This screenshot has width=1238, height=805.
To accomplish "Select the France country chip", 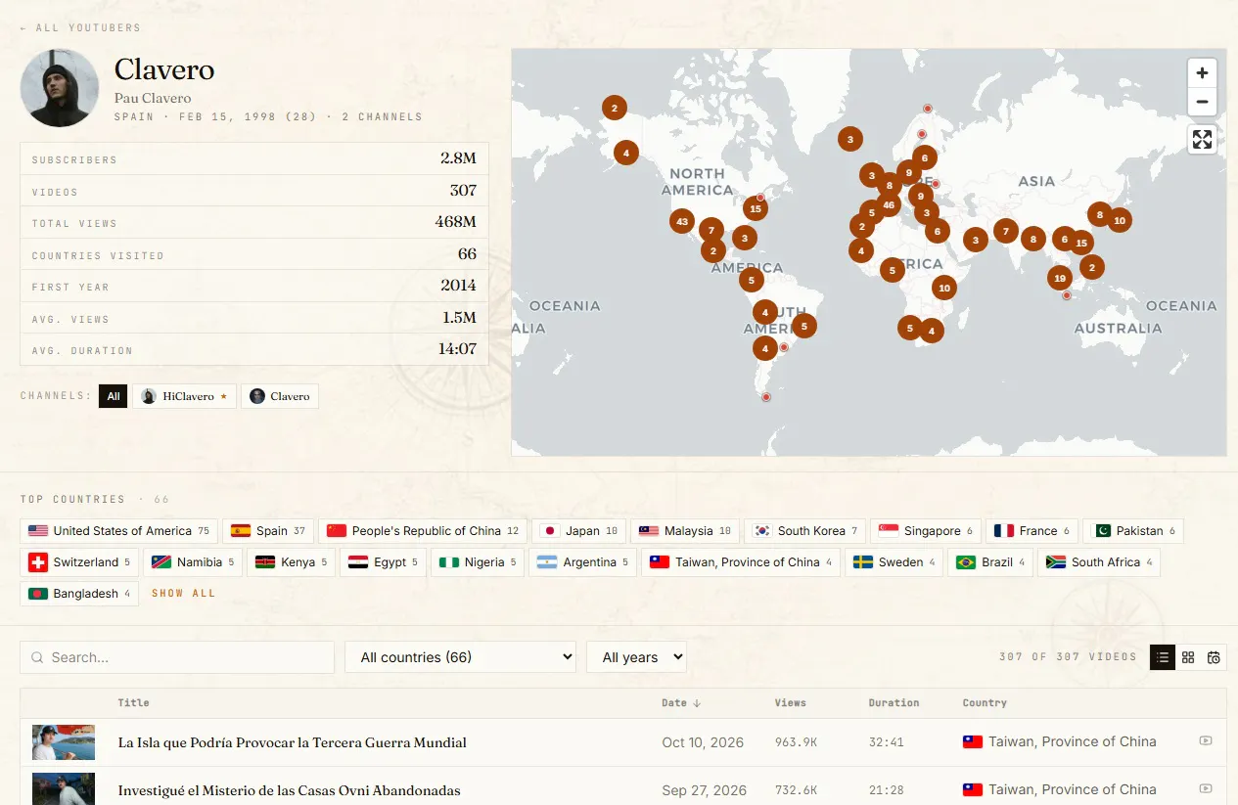I will pos(1032,531).
